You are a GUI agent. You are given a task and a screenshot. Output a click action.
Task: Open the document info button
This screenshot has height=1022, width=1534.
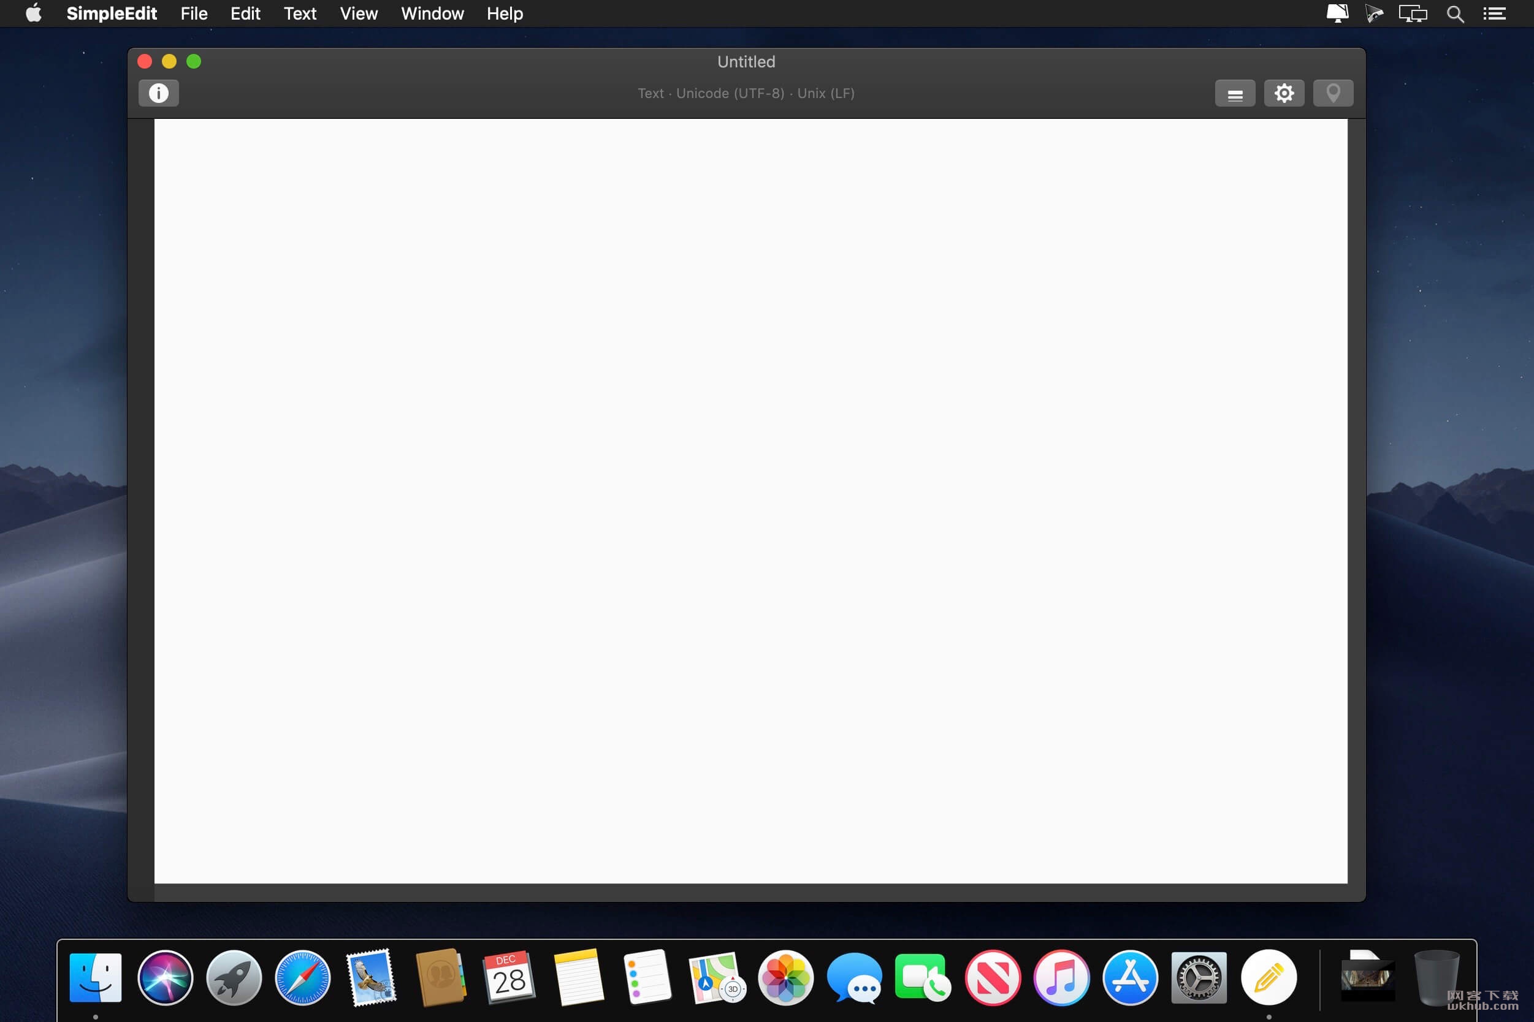pos(158,93)
